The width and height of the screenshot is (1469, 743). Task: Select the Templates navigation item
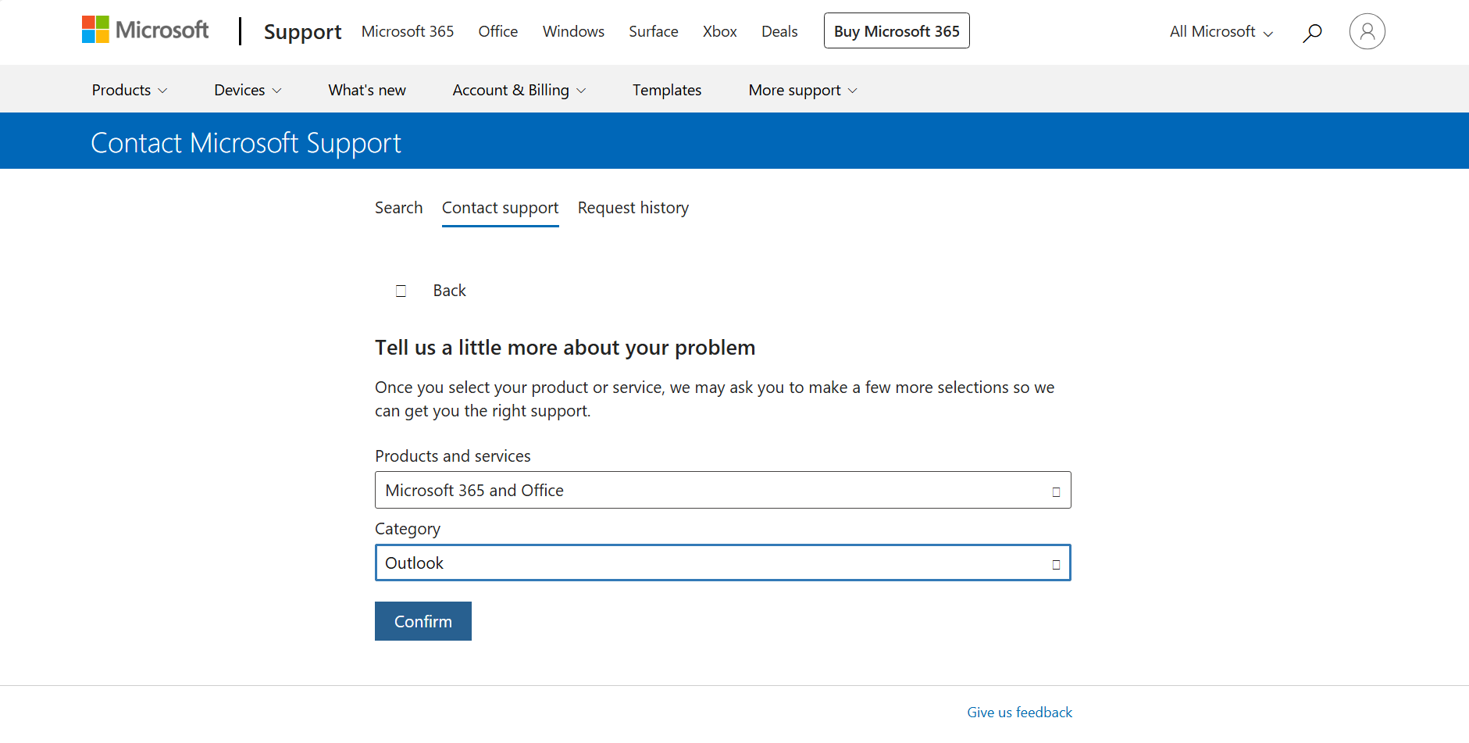666,90
